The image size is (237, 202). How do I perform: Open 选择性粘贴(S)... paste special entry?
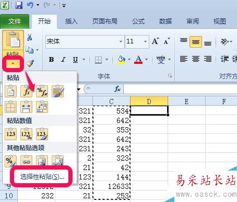[42, 177]
